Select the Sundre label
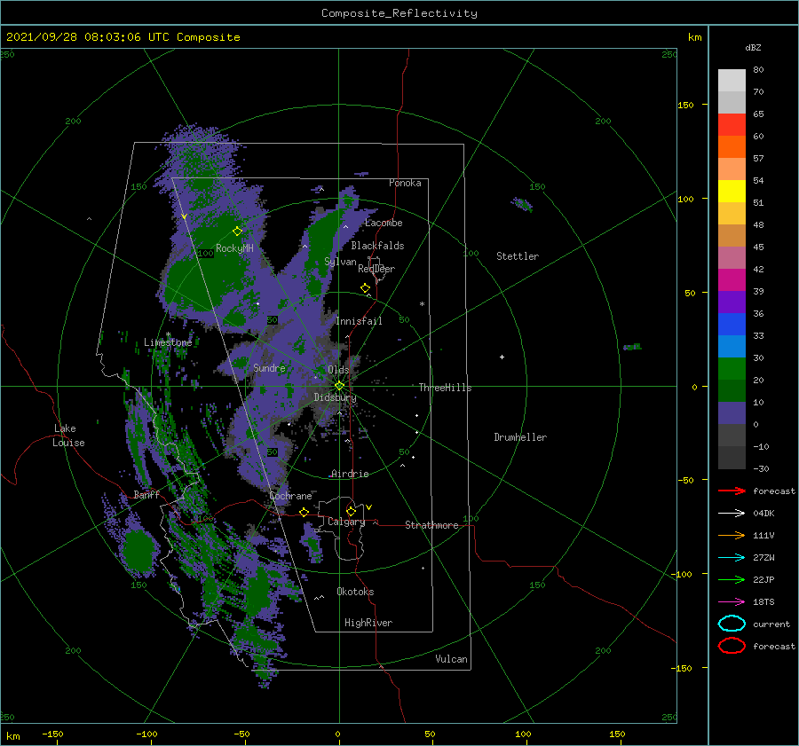Image resolution: width=799 pixels, height=746 pixels. [x=269, y=367]
